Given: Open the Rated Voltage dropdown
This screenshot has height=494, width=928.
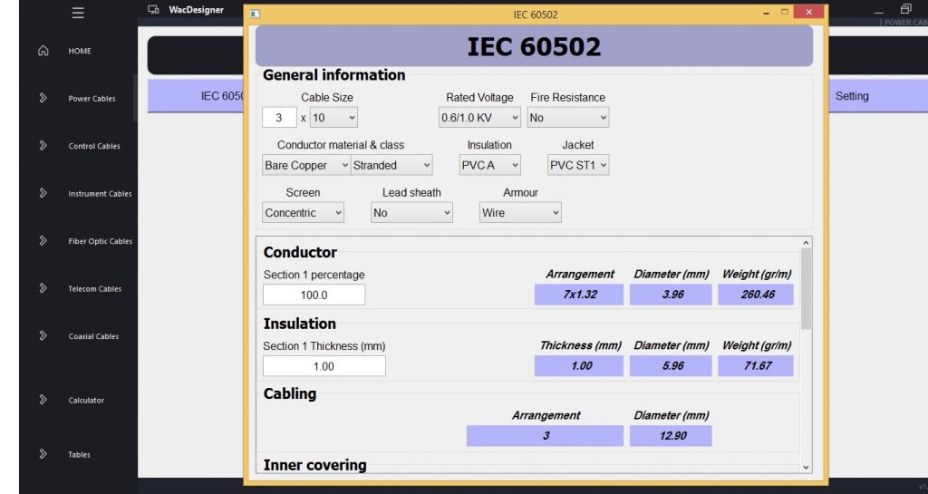Looking at the screenshot, I should 479,118.
